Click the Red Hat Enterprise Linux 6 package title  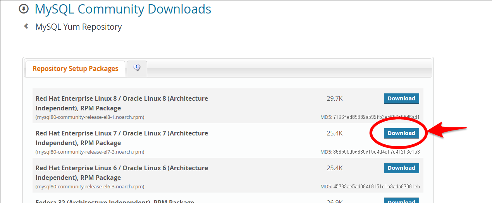click(x=122, y=173)
